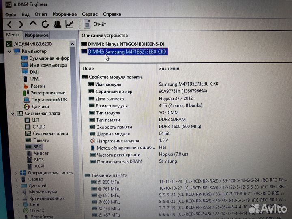Viewport: 292px width, 219px height.
Task: Collapse the Системная плата tree branch
Action: pos(13,114)
